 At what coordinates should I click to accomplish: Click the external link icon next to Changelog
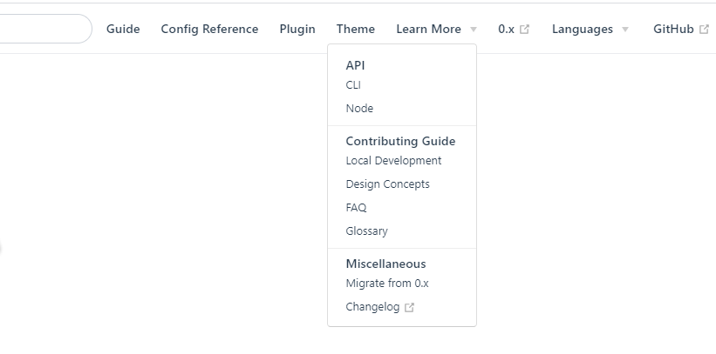tap(410, 308)
